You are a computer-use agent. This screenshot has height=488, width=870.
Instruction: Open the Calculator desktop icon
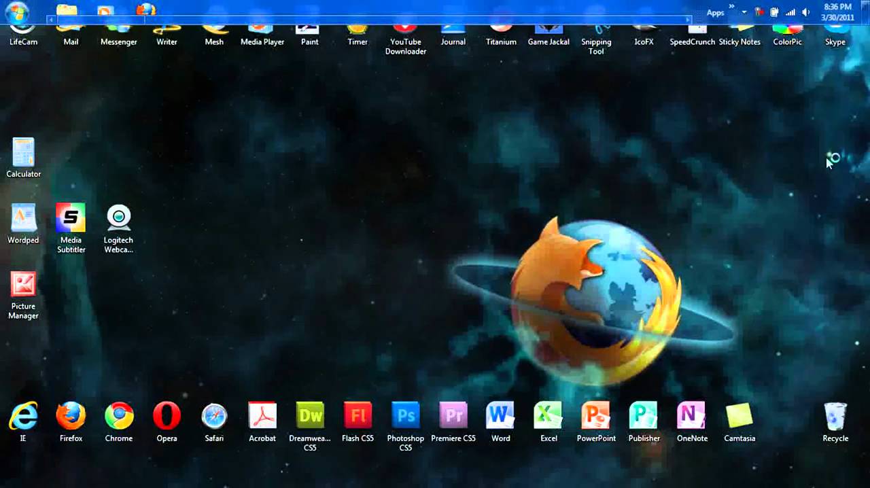(x=23, y=157)
